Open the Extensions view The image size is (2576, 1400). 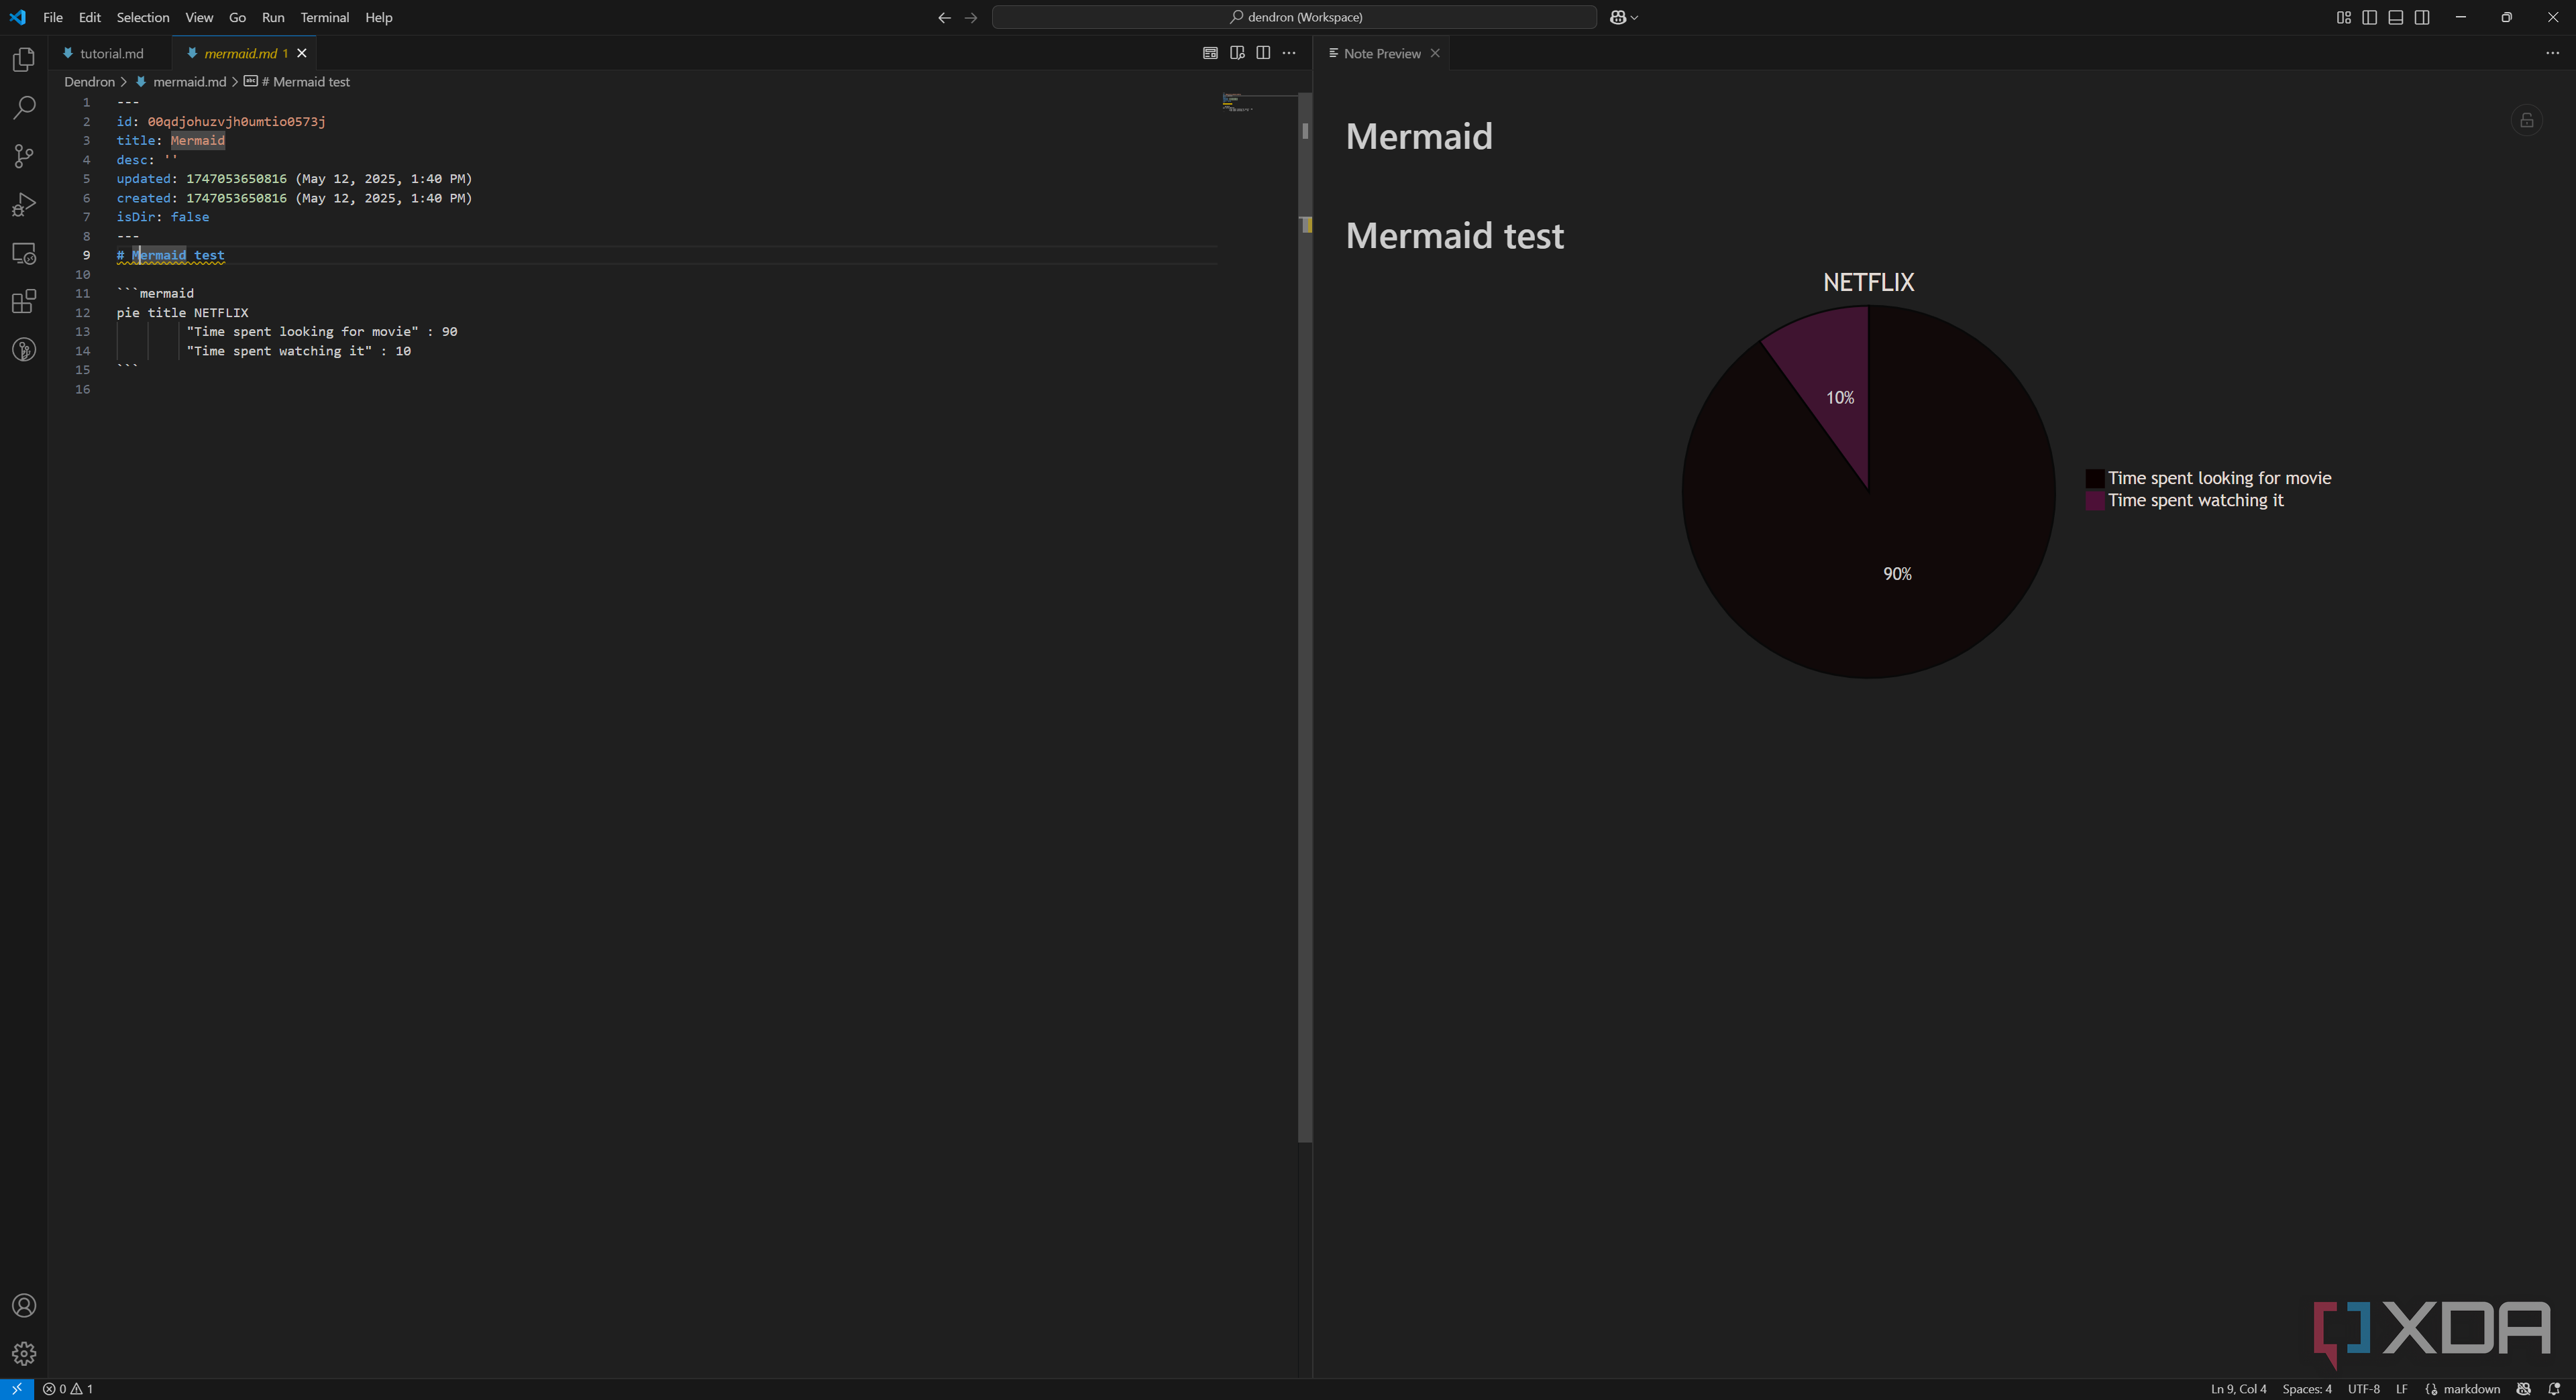pyautogui.click(x=24, y=302)
